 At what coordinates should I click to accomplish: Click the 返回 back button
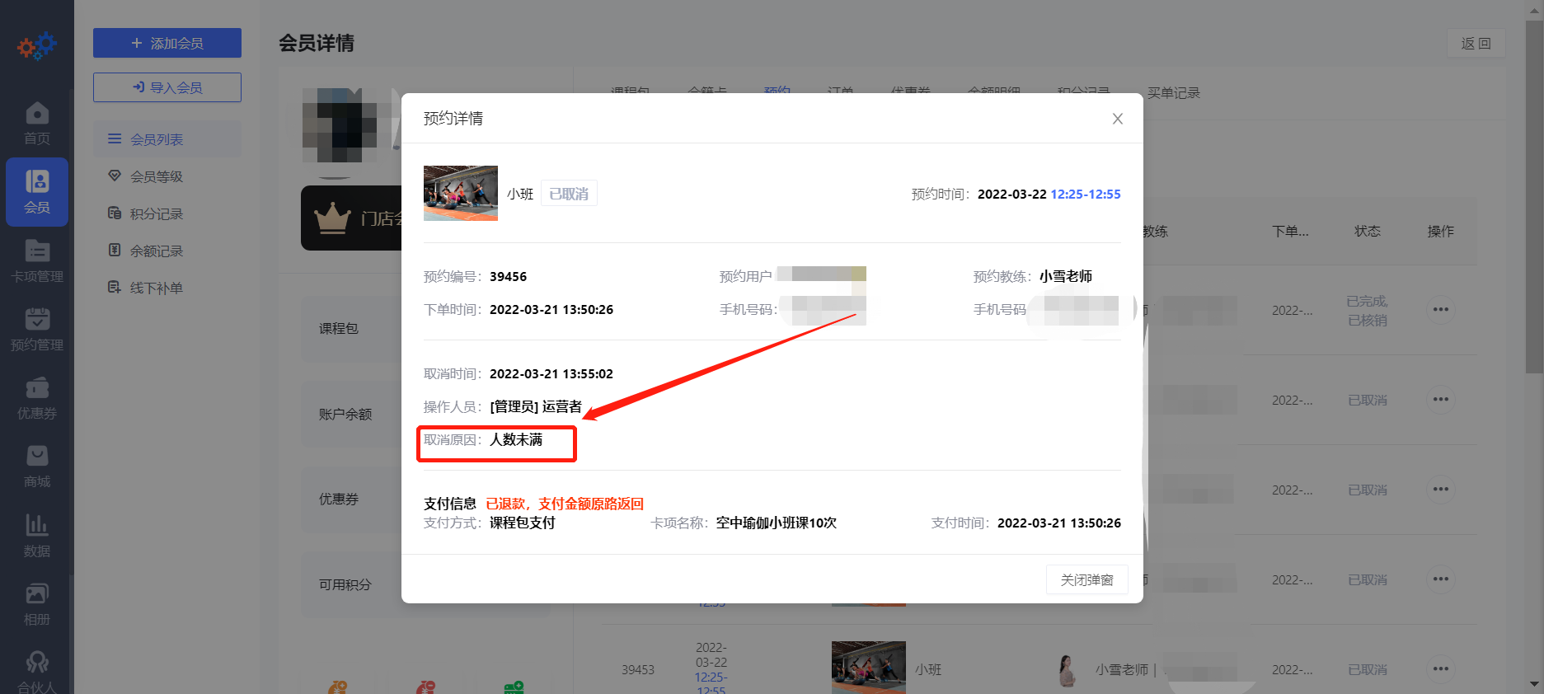pyautogui.click(x=1476, y=44)
